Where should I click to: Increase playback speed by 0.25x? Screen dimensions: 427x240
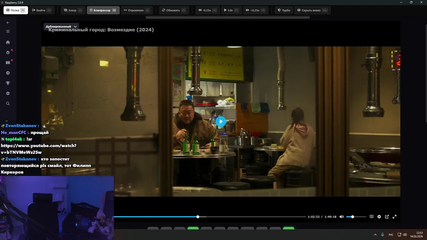[x=256, y=10]
